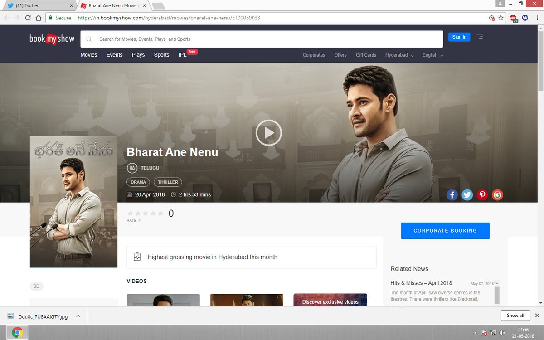Click the volume icon in system tray
This screenshot has width=544, height=340.
501,333
